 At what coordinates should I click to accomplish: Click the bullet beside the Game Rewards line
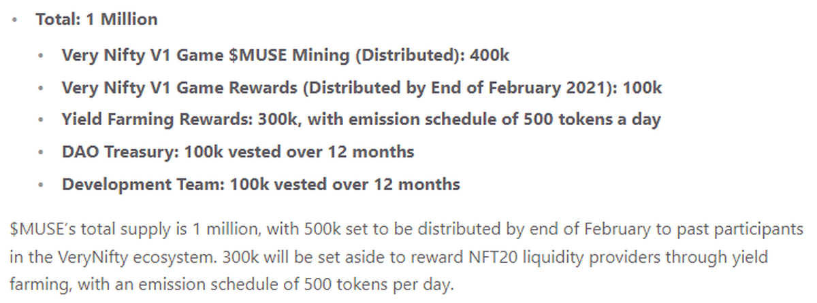coord(44,88)
